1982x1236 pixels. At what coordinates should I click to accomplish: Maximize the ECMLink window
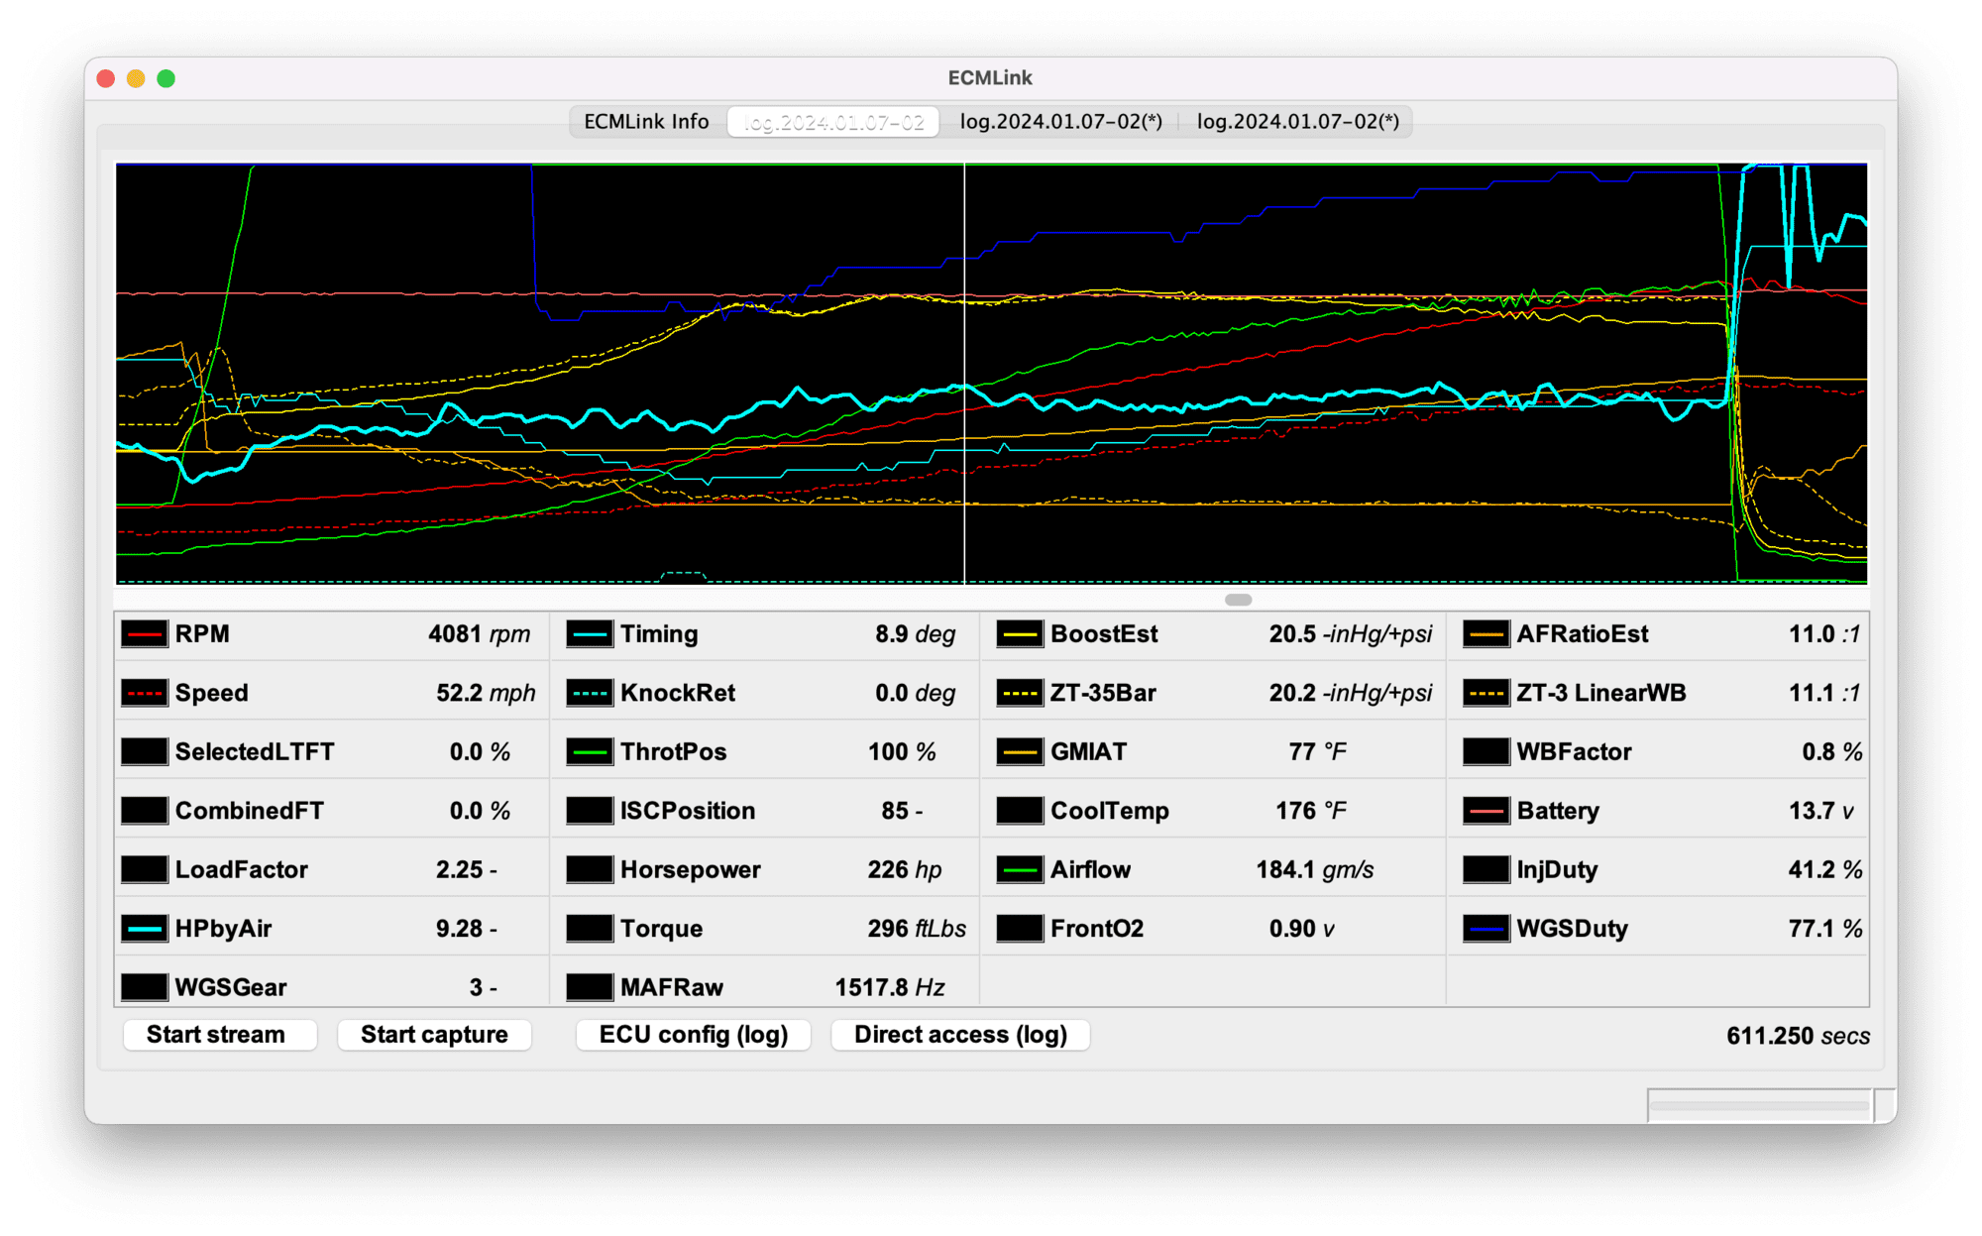tap(166, 78)
